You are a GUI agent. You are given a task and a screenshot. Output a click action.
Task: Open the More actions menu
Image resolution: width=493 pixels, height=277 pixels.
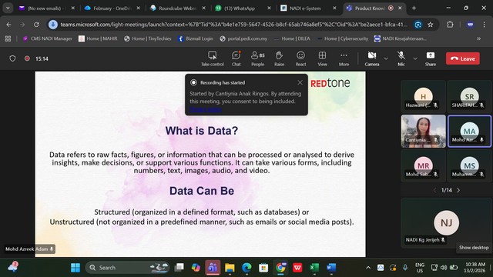tap(344, 58)
